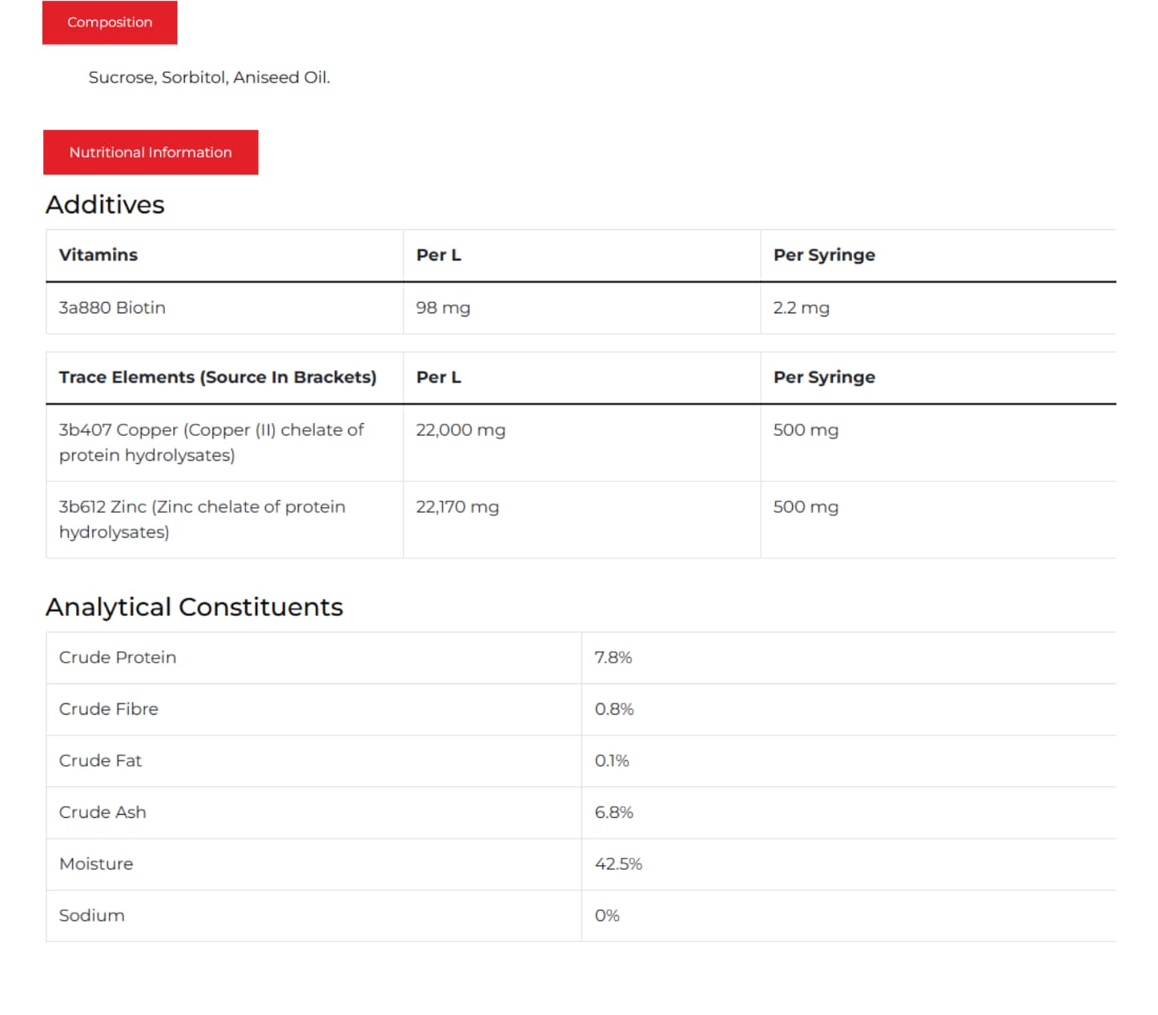Viewport: 1158px width, 1015px height.
Task: Select the 3b612 Zinc chelate cell
Action: (202, 519)
